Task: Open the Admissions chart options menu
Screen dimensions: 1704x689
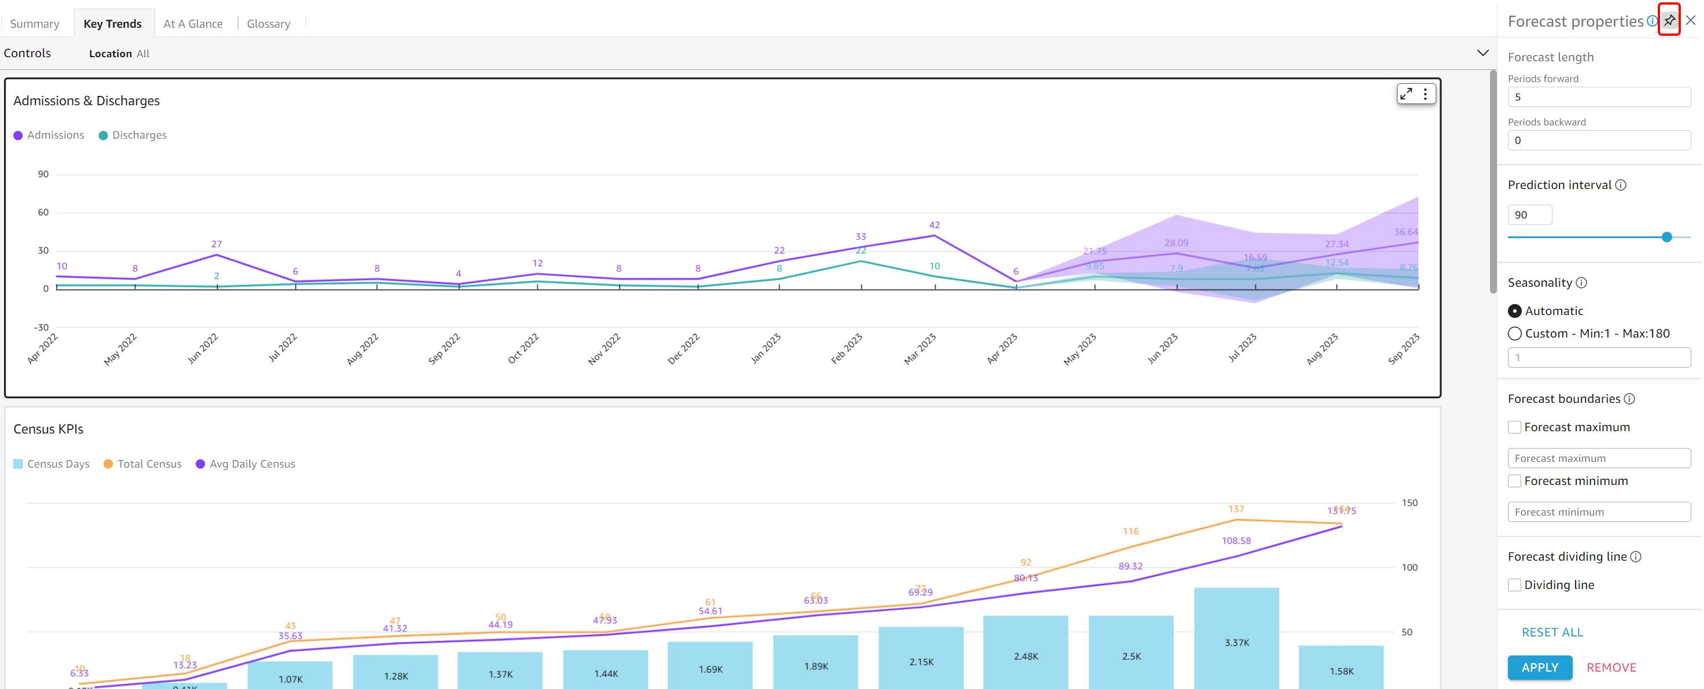Action: (x=1425, y=94)
